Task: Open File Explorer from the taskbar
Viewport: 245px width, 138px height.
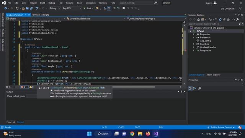Action: [140, 134]
